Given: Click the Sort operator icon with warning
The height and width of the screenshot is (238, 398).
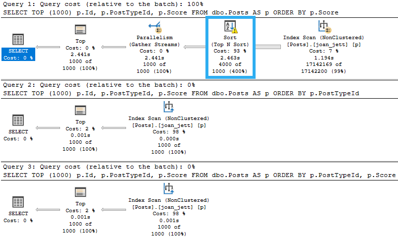Looking at the screenshot, I should (x=231, y=27).
